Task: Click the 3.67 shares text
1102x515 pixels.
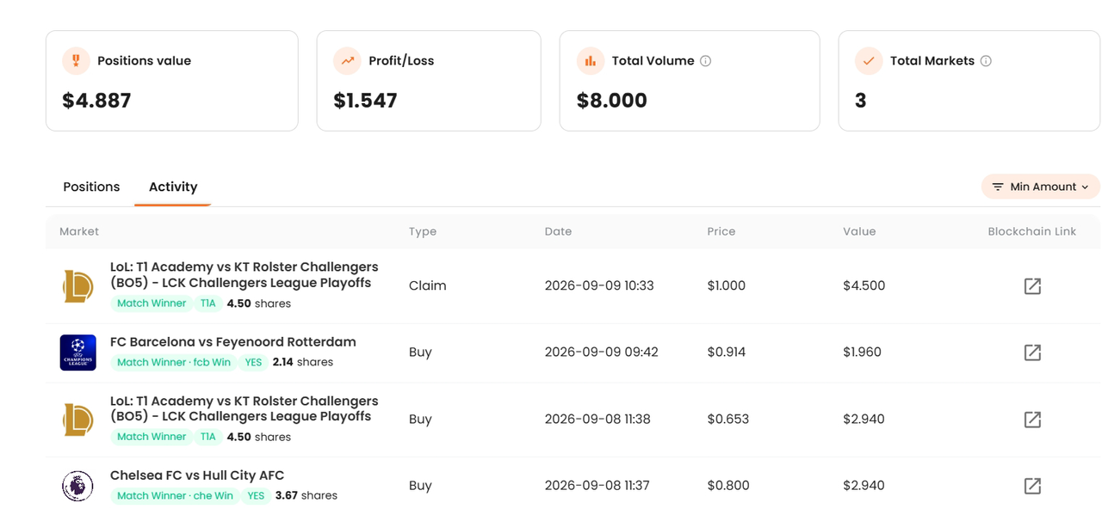Action: [306, 495]
